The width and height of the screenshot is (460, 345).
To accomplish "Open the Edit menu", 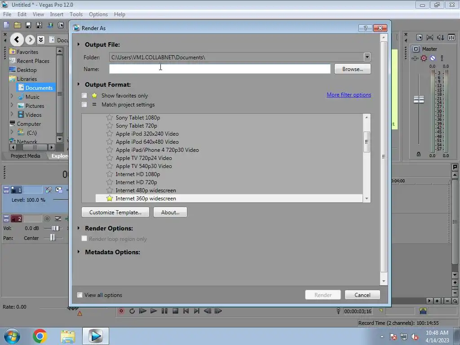I will pyautogui.click(x=22, y=14).
